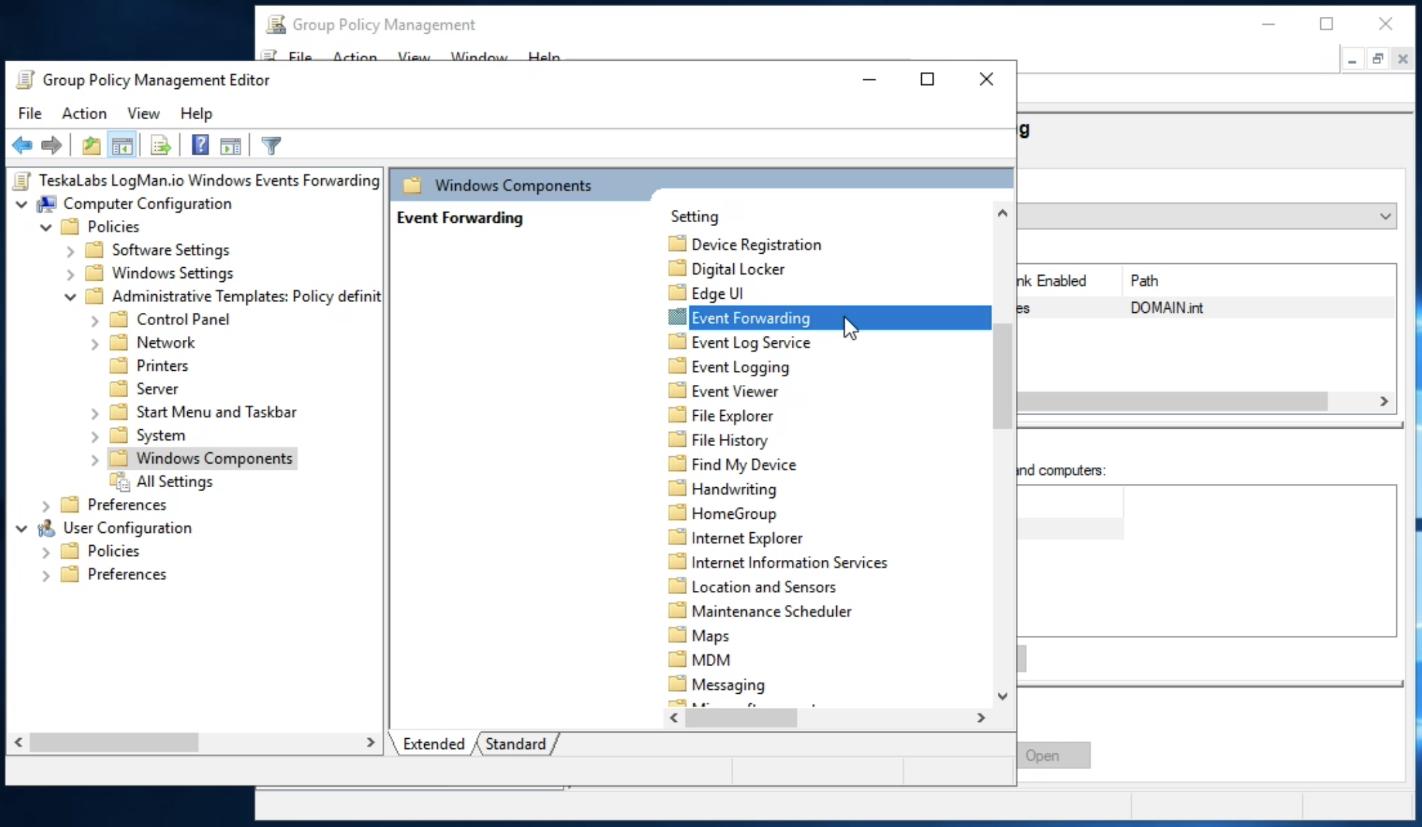
Task: Switch to the Extended tab
Action: click(x=434, y=744)
